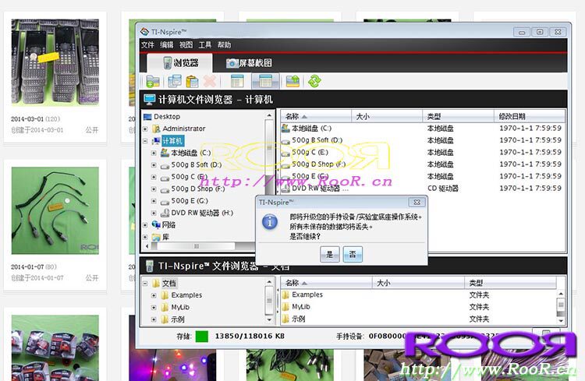Screen dimensions: 585x381
Task: Select the 500g C (E:) row in file list
Action: [423, 152]
